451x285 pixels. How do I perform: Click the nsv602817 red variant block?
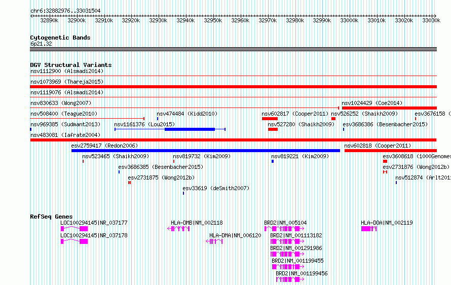(270, 119)
